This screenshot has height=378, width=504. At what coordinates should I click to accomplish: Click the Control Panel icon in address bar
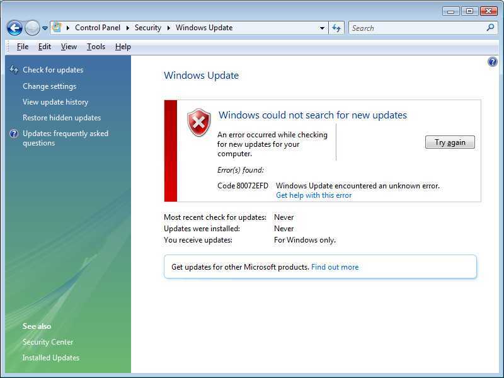point(57,27)
